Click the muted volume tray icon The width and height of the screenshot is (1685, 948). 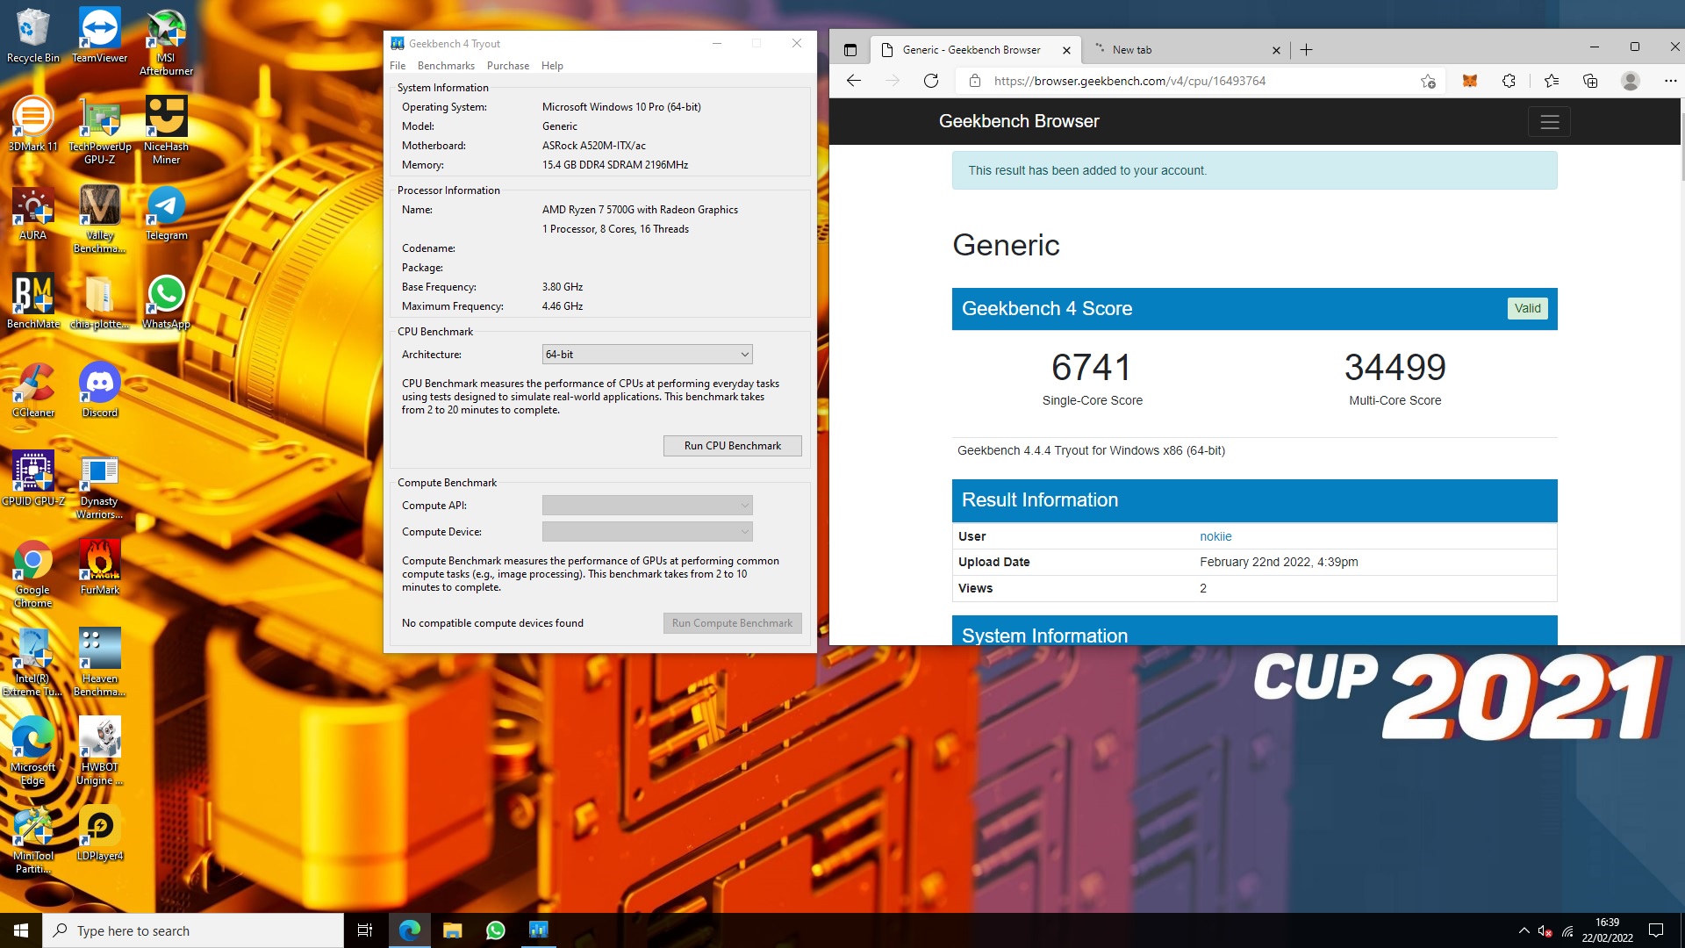point(1545,930)
